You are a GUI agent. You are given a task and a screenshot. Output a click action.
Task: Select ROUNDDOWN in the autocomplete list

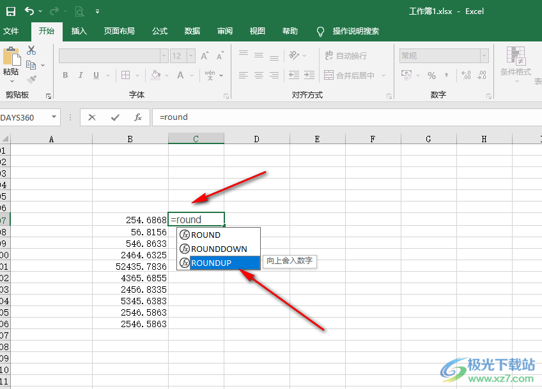219,249
